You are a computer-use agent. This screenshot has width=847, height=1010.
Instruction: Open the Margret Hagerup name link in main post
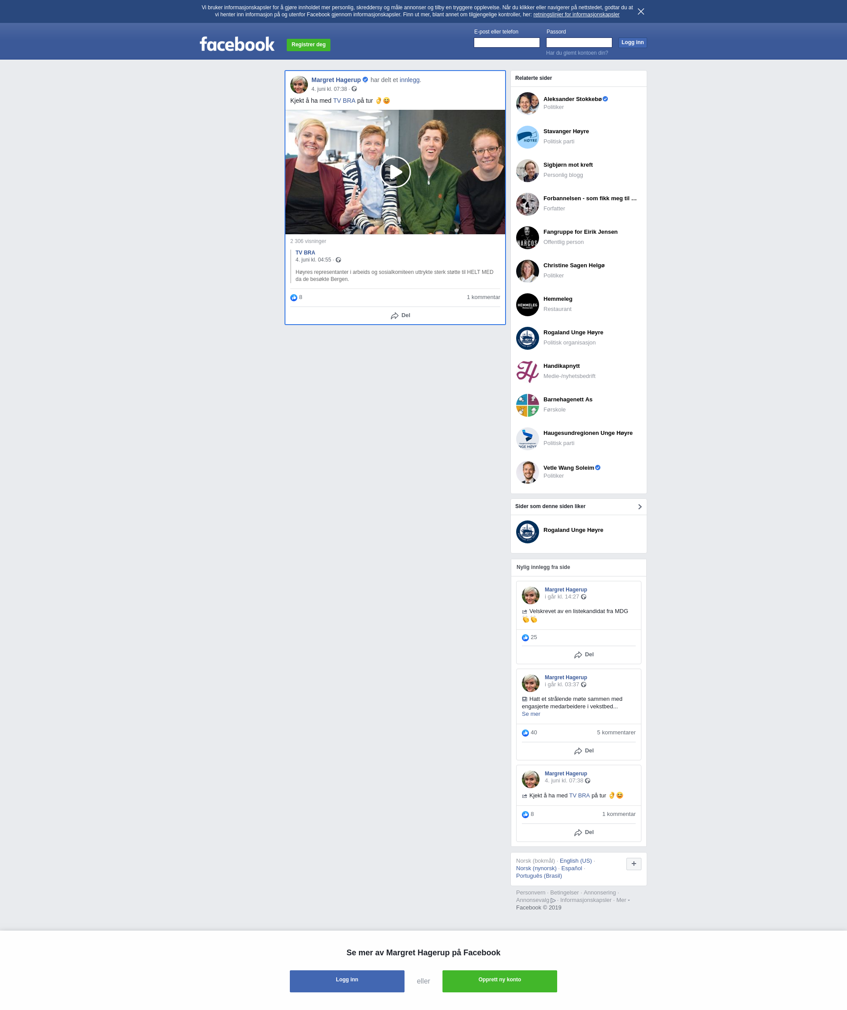click(x=336, y=80)
